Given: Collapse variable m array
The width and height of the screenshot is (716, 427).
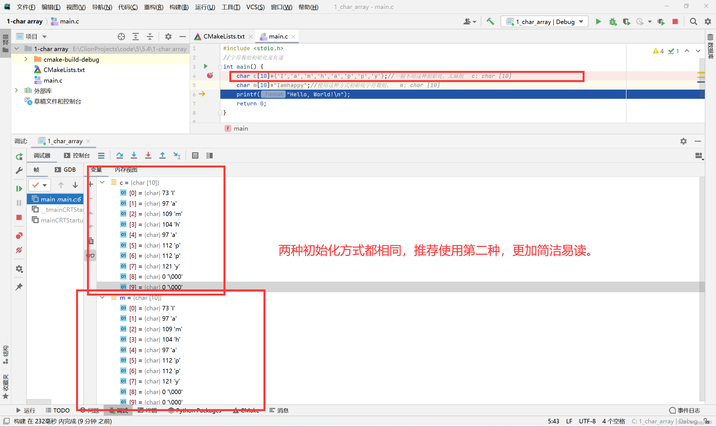Looking at the screenshot, I should click(x=102, y=298).
